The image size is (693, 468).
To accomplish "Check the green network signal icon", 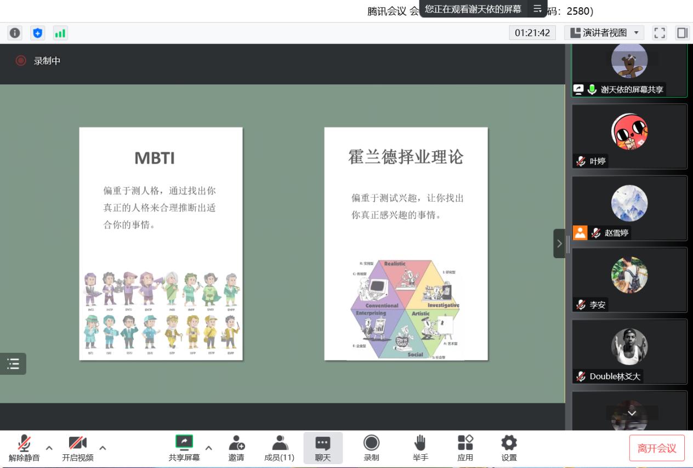I will [x=59, y=33].
